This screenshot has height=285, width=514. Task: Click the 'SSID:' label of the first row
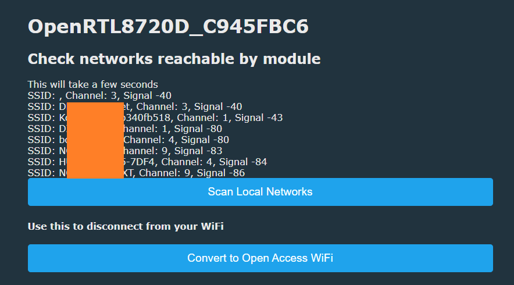[42, 96]
